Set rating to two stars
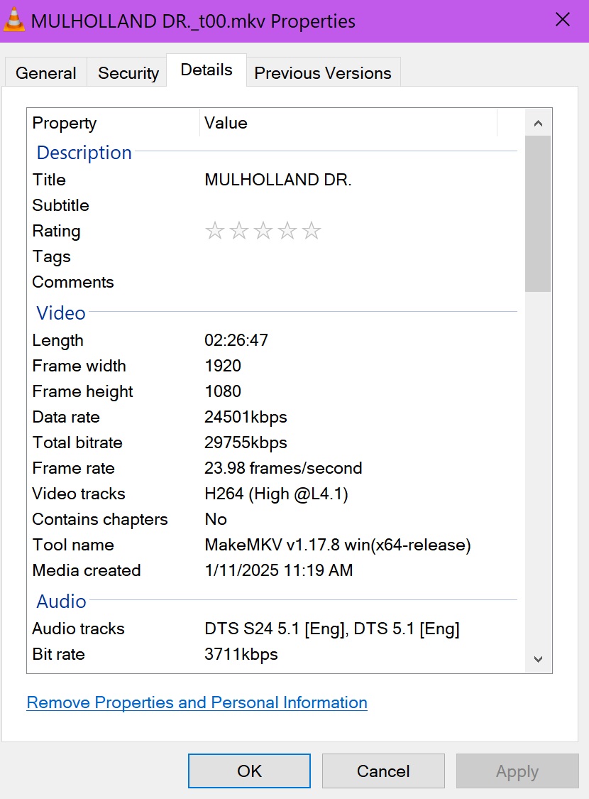589x799 pixels. click(x=238, y=231)
